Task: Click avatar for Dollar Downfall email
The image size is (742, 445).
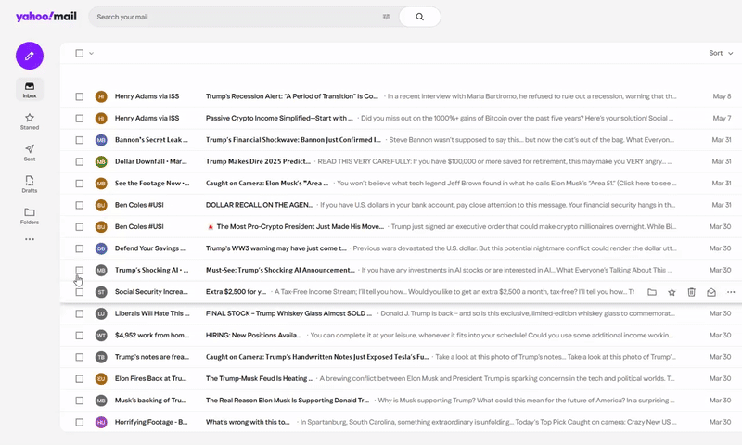Action: 101,161
